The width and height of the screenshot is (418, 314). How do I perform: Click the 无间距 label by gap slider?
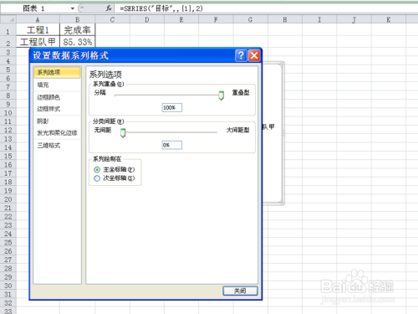[x=103, y=130]
